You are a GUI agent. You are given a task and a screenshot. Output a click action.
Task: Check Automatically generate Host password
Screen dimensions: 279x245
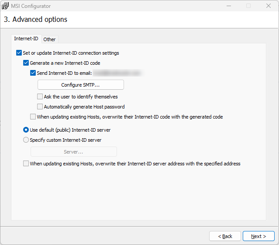pyautogui.click(x=40, y=107)
